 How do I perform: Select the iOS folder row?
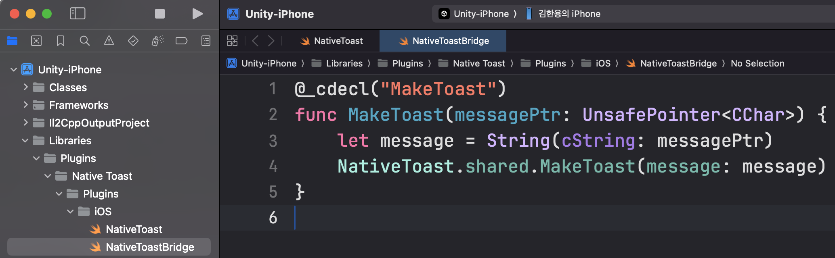(x=109, y=212)
